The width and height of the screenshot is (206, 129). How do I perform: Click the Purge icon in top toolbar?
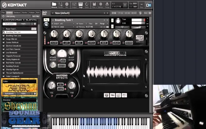click(107, 5)
